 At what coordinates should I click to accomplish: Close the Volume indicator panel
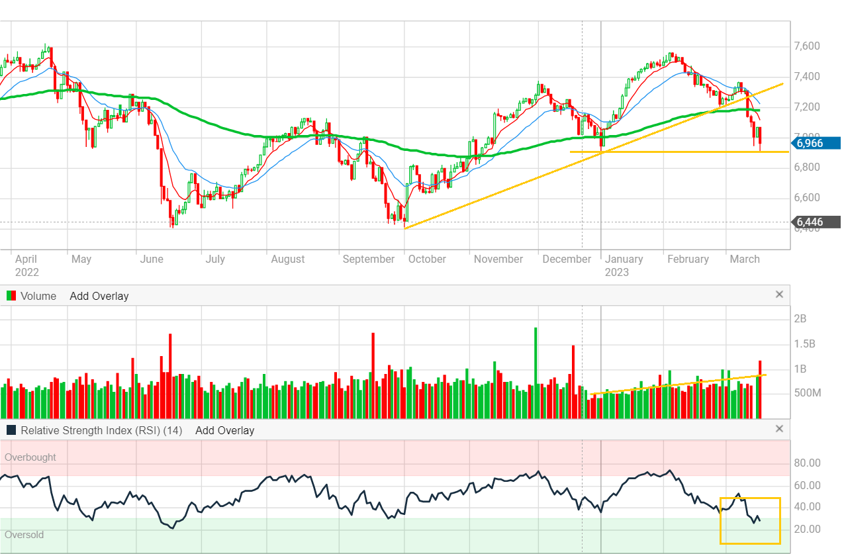779,295
